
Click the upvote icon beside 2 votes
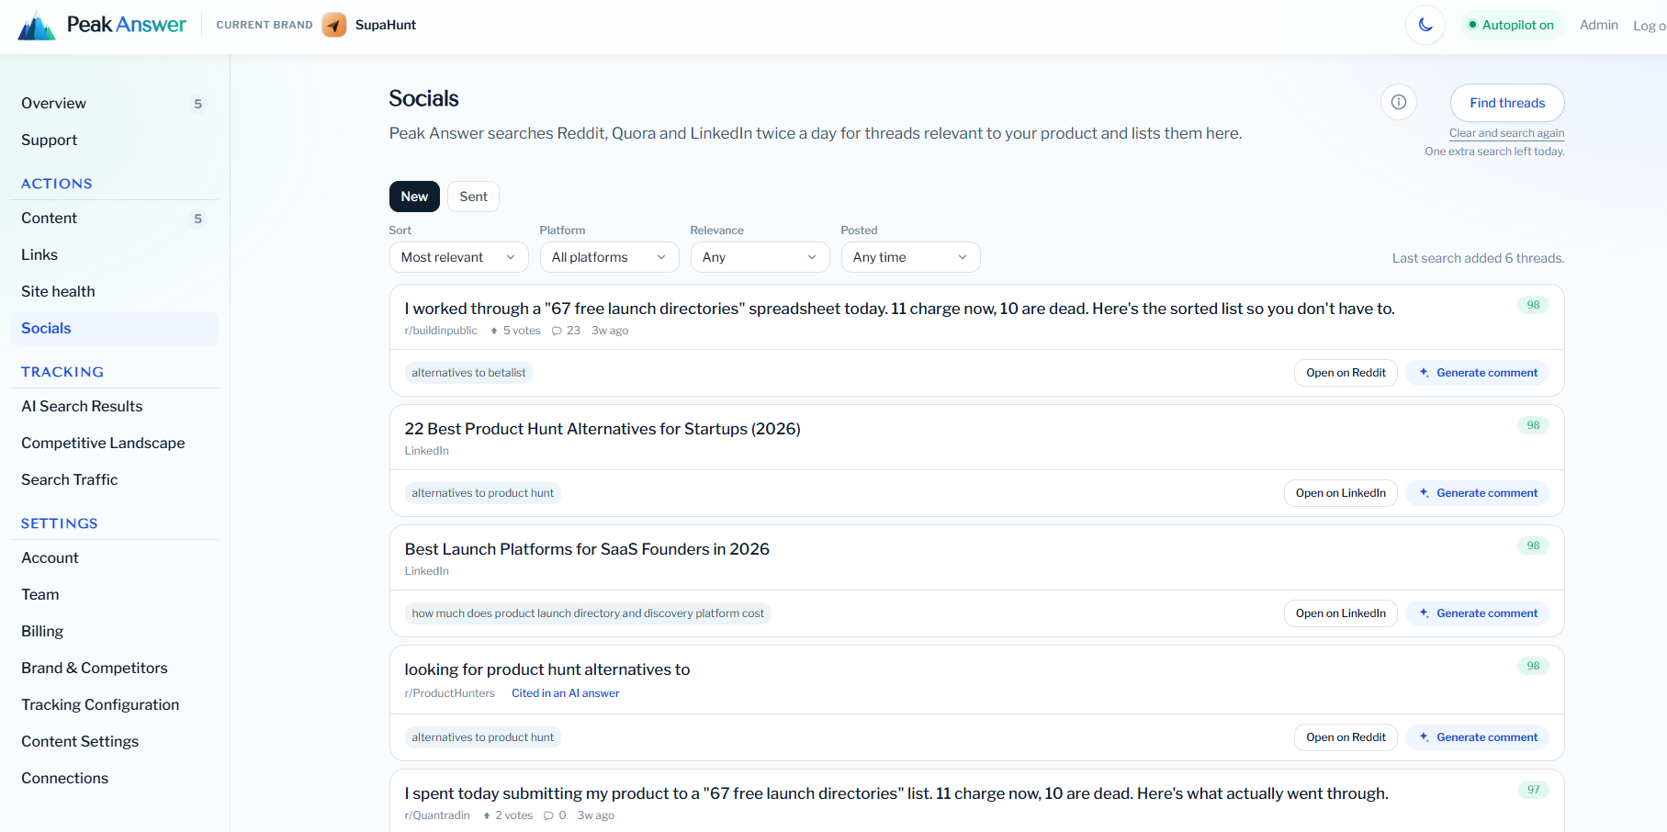(x=487, y=815)
